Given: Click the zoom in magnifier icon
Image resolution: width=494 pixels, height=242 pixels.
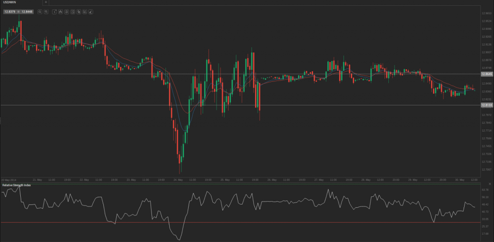Looking at the screenshot, I should pyautogui.click(x=46, y=12).
